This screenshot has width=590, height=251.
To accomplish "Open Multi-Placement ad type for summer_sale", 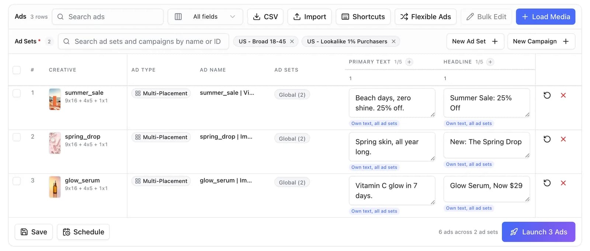I will coord(161,93).
